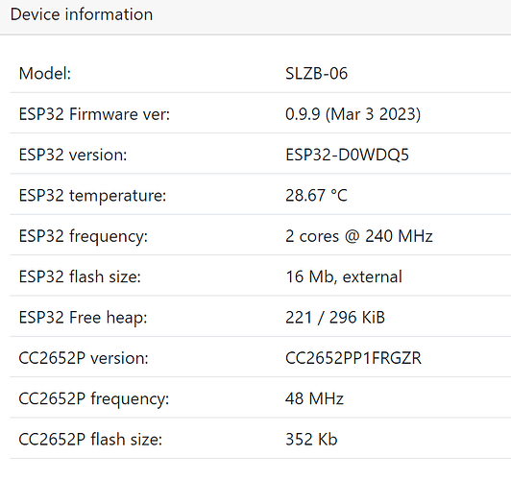The image size is (511, 480).
Task: Select the 16 Mb, external value
Action: (344, 276)
